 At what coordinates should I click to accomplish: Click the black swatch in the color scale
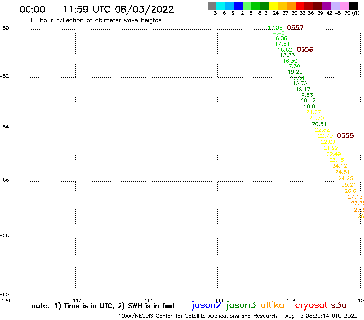[353, 6]
